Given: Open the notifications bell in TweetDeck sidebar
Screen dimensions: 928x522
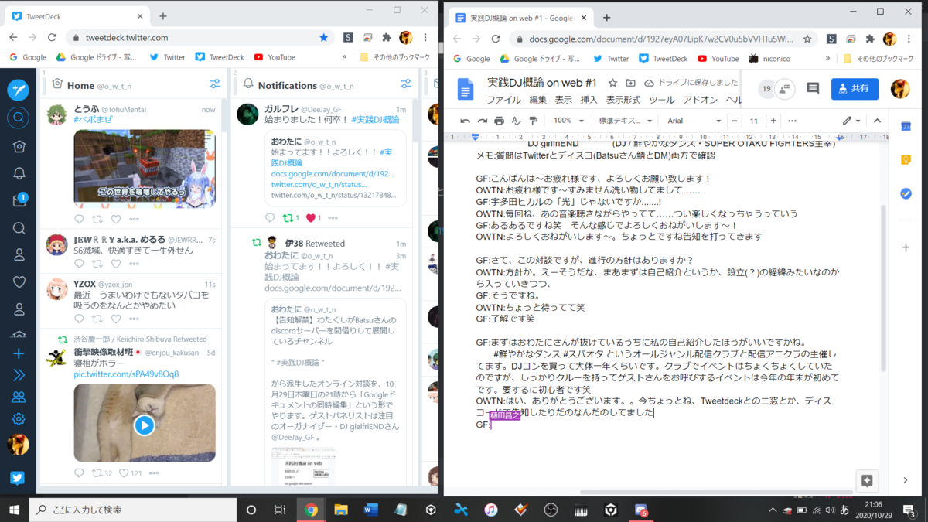Looking at the screenshot, I should click(x=19, y=173).
